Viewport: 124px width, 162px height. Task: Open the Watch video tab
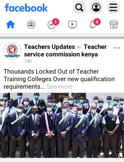[73, 25]
